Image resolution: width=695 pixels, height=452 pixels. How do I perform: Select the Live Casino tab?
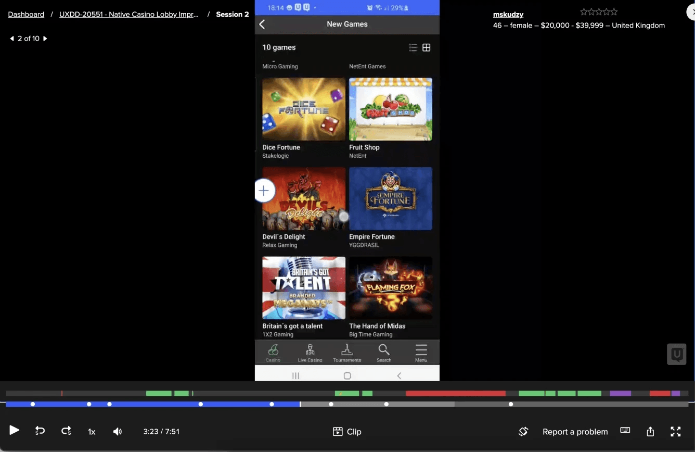pos(310,353)
